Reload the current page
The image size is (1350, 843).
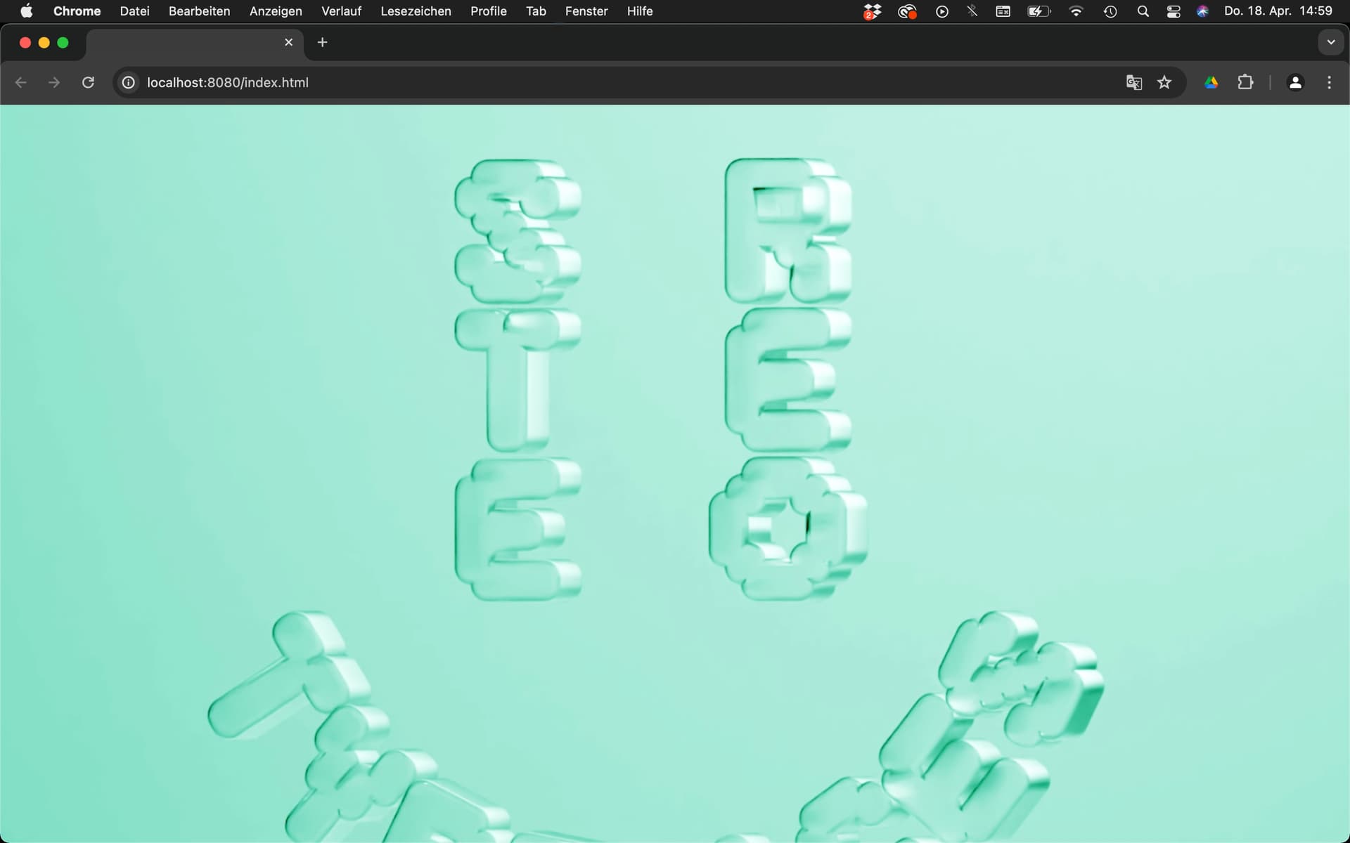coord(88,82)
